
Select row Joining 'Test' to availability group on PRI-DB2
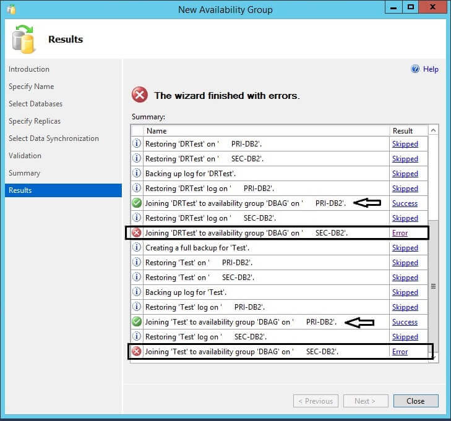coord(279,322)
